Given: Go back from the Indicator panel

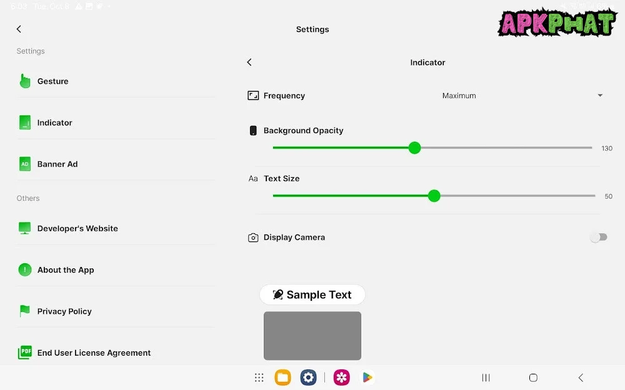Looking at the screenshot, I should (x=249, y=62).
